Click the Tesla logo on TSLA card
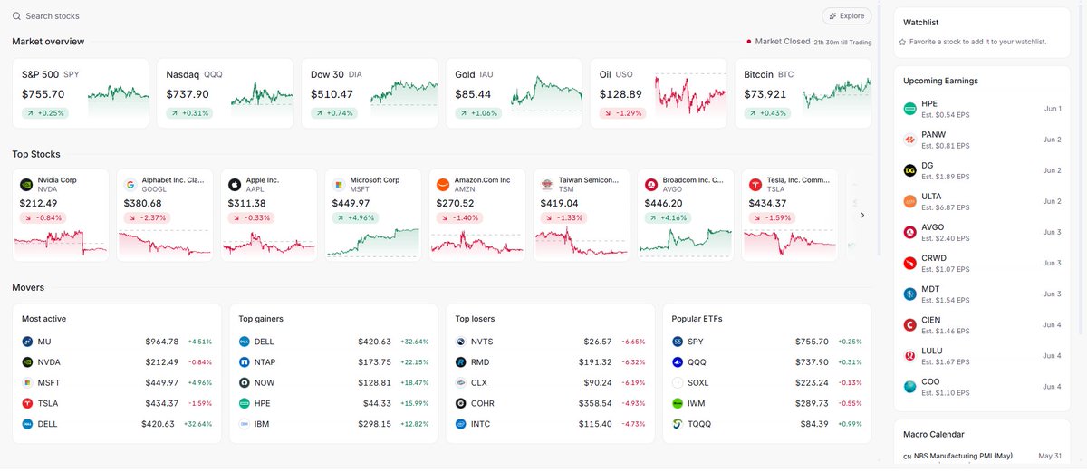 [x=755, y=184]
